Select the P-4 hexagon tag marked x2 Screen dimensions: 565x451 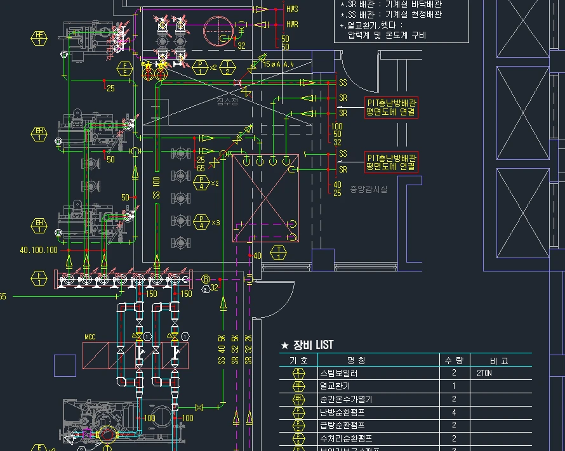point(201,183)
